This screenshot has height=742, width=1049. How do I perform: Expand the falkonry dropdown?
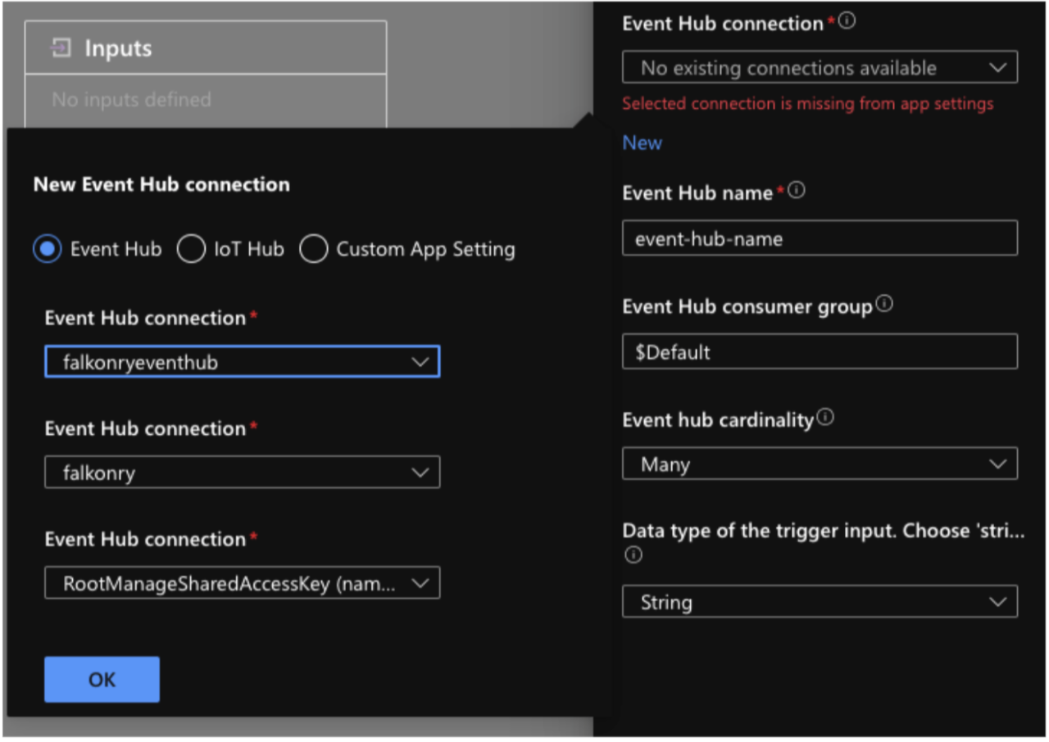click(x=243, y=473)
